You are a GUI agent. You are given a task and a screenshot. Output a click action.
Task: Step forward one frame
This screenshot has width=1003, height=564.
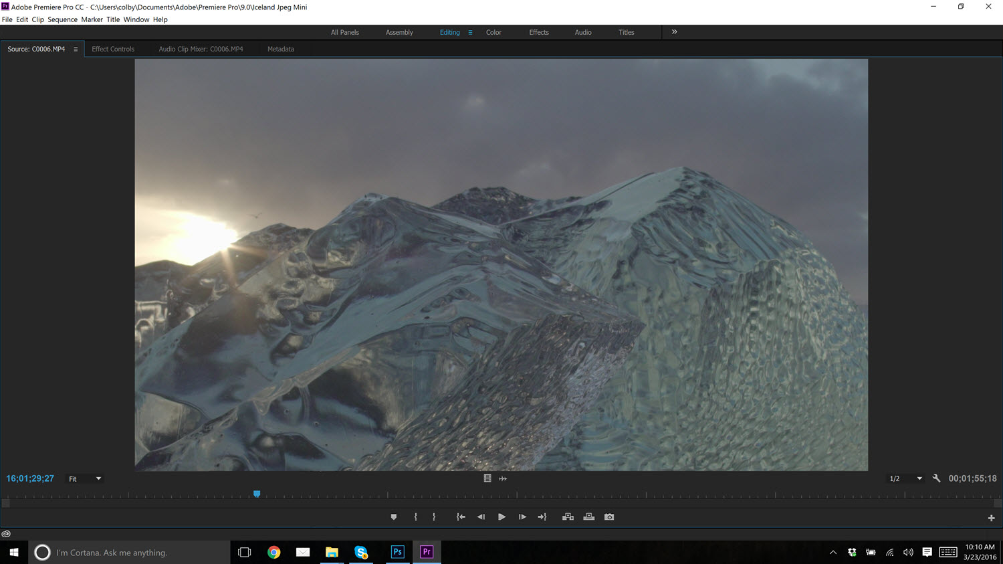coord(522,517)
